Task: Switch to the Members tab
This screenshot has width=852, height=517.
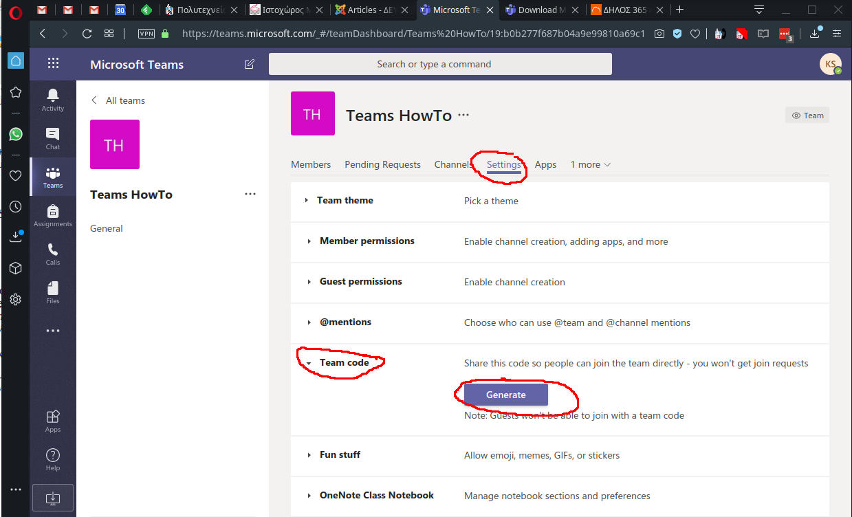Action: 311,165
